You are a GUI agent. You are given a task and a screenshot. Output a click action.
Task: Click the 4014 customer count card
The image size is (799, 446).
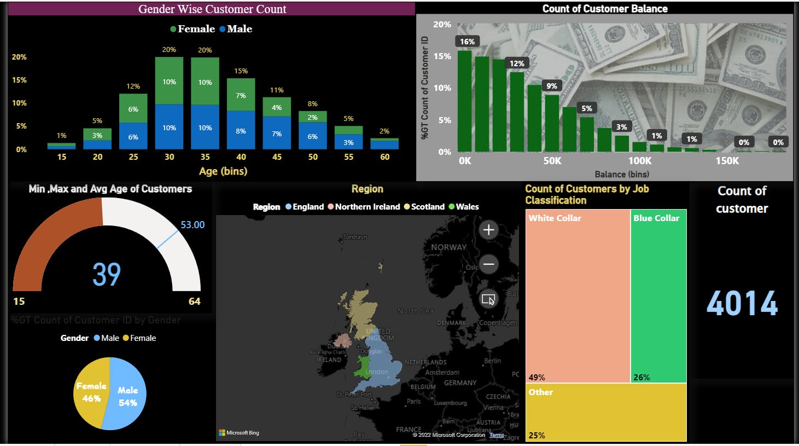(742, 303)
